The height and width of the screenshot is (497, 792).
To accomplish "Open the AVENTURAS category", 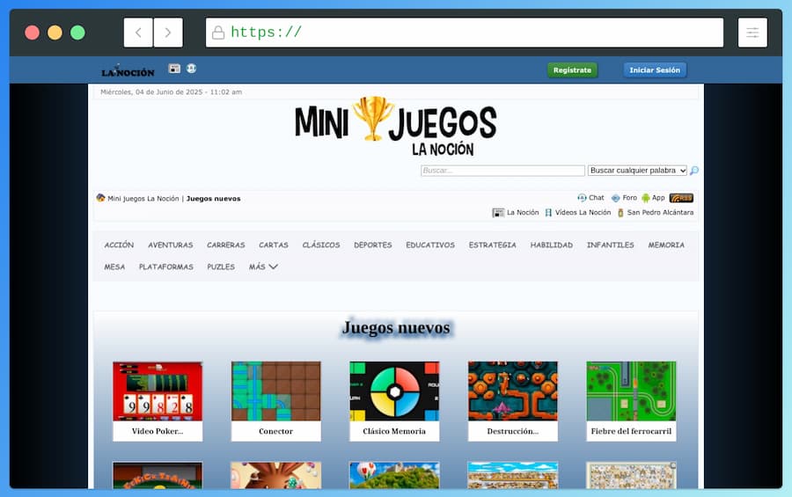I will [171, 245].
